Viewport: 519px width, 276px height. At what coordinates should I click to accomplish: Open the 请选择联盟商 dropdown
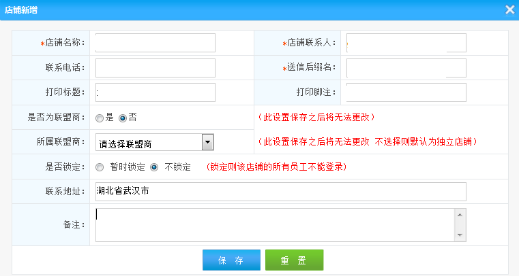click(149, 142)
